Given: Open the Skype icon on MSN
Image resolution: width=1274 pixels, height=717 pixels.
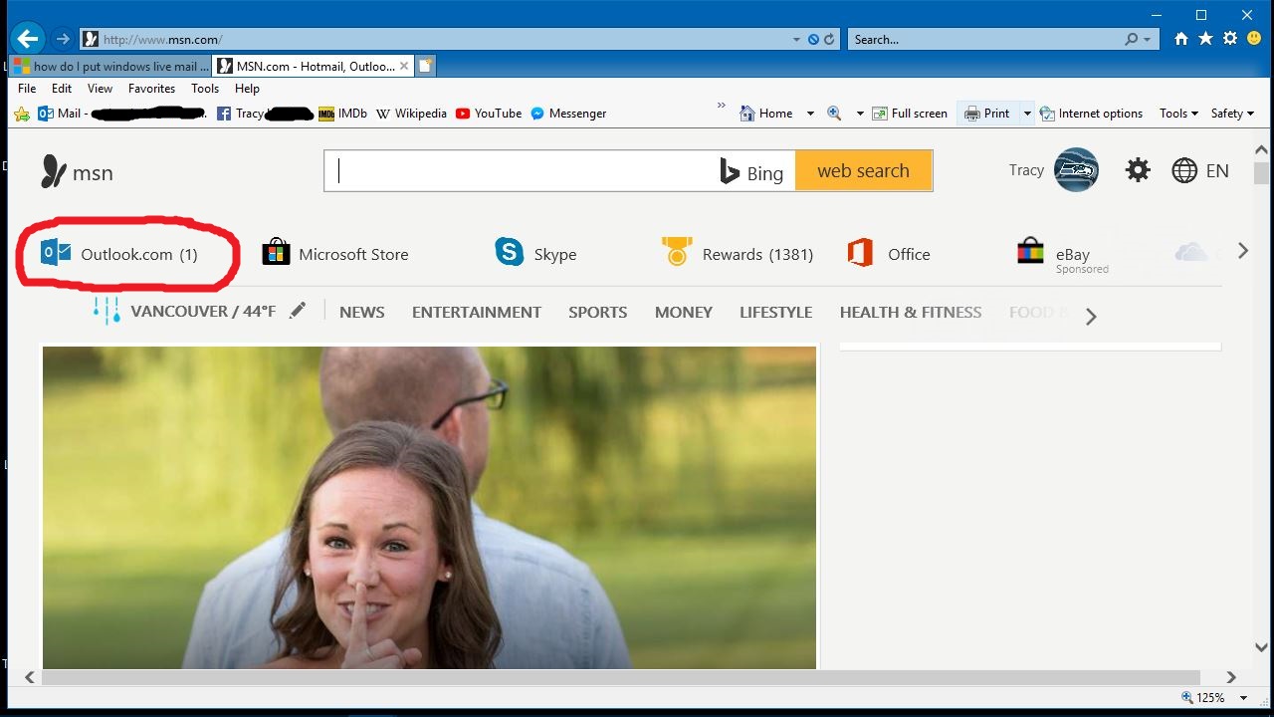Looking at the screenshot, I should pos(509,252).
